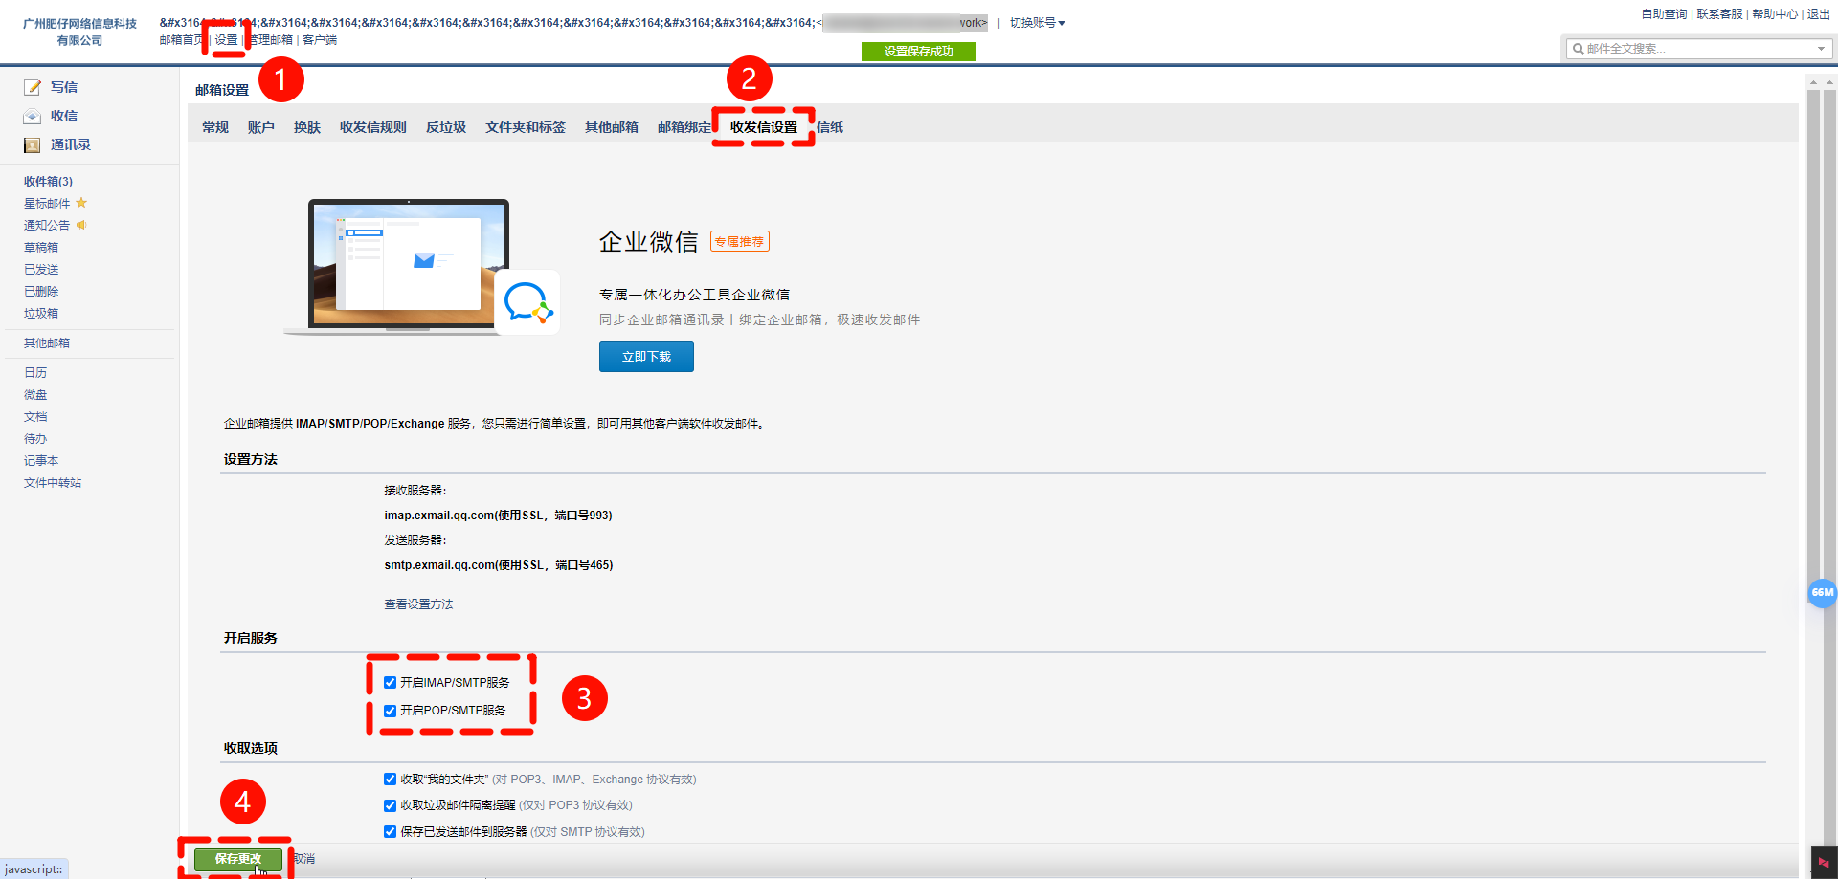Select the compose mail pencil icon

(32, 87)
